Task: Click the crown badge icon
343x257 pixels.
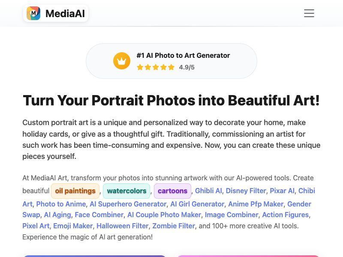Action: pos(122,61)
